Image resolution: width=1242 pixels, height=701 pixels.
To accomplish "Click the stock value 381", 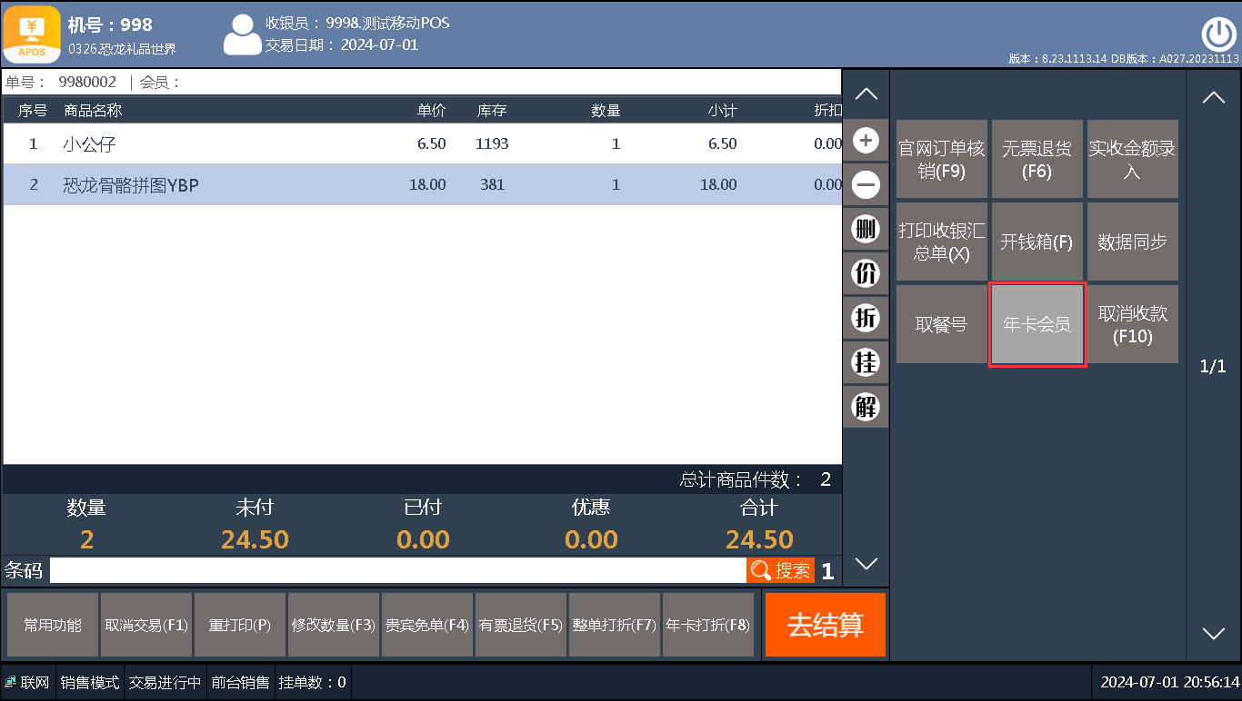I will pos(492,184).
